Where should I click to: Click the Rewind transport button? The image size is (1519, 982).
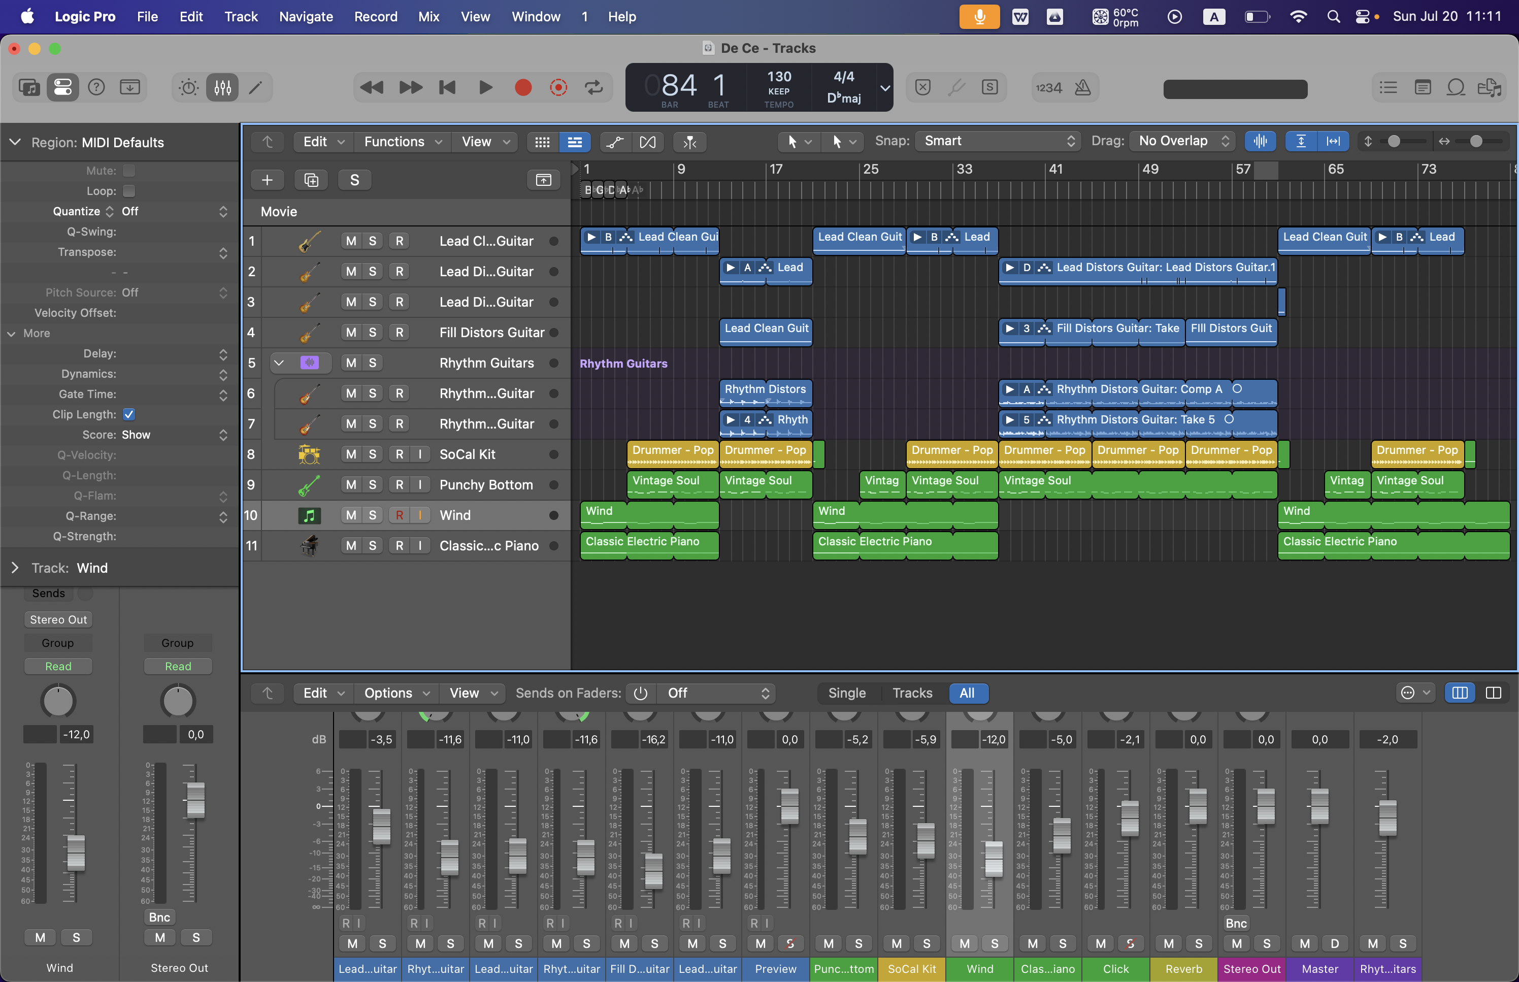click(x=372, y=87)
